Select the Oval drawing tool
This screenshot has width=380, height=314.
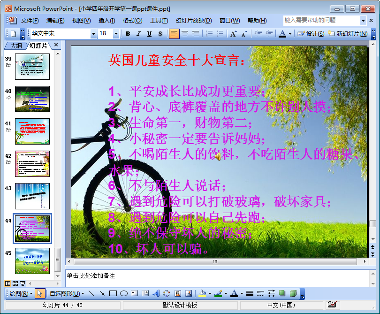[x=124, y=294]
